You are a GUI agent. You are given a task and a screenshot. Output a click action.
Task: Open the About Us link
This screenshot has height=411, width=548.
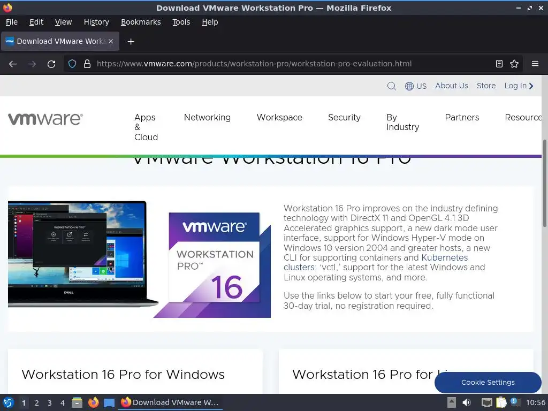(x=452, y=86)
